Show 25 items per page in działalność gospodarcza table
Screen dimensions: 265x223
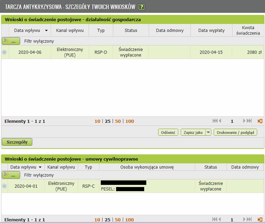click(108, 121)
